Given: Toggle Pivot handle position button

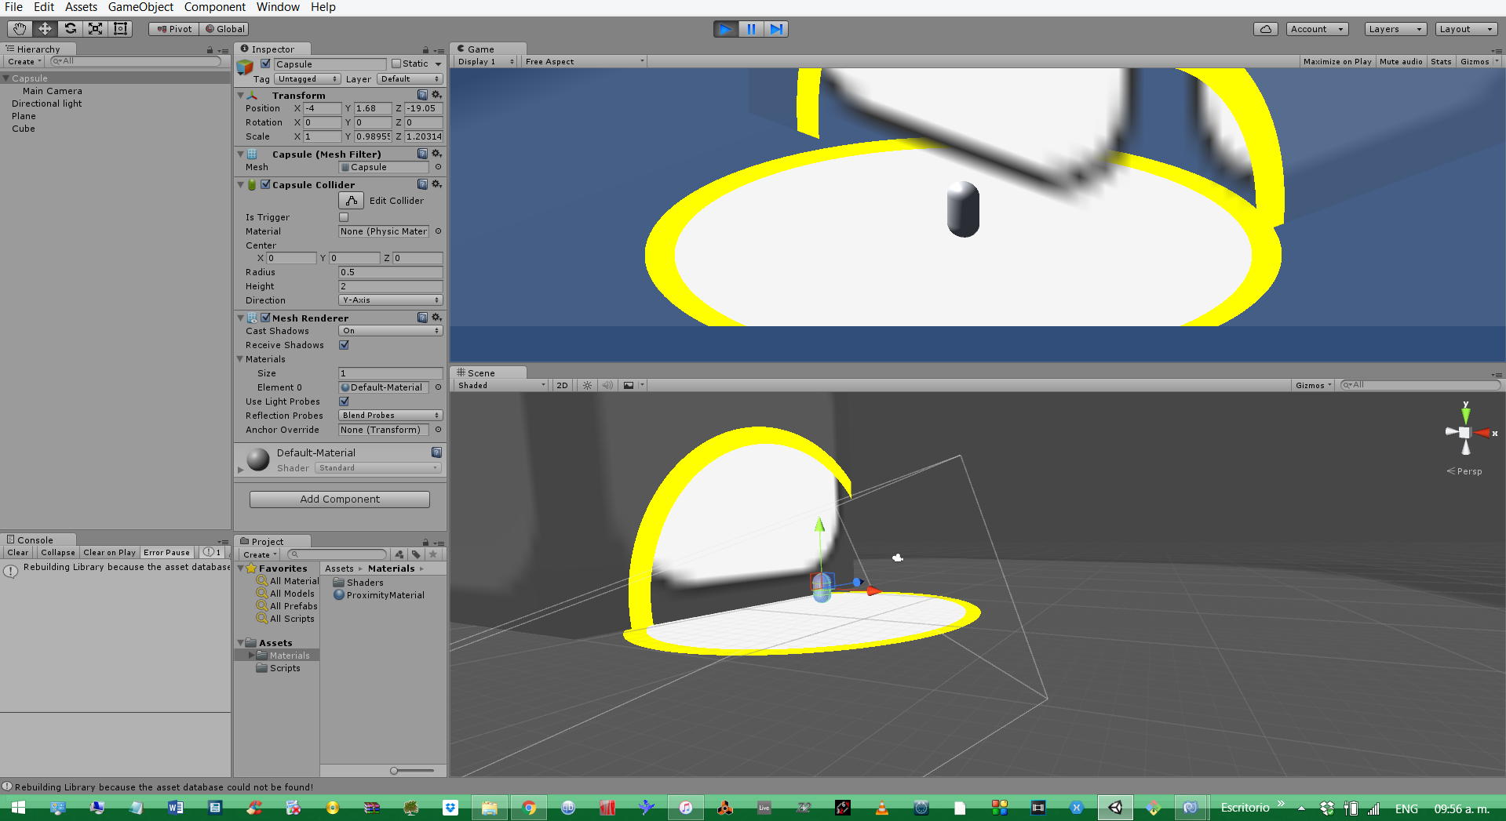Looking at the screenshot, I should 174,29.
